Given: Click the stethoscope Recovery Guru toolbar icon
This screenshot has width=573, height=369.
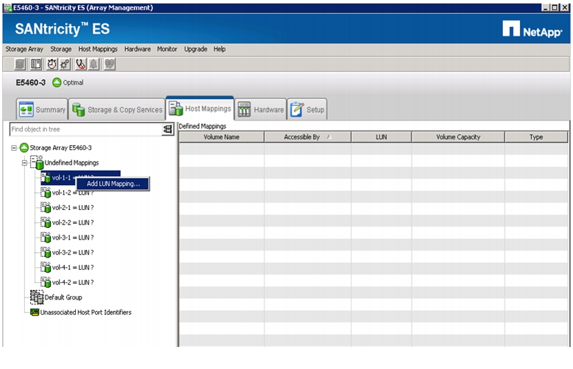Looking at the screenshot, I should click(81, 64).
